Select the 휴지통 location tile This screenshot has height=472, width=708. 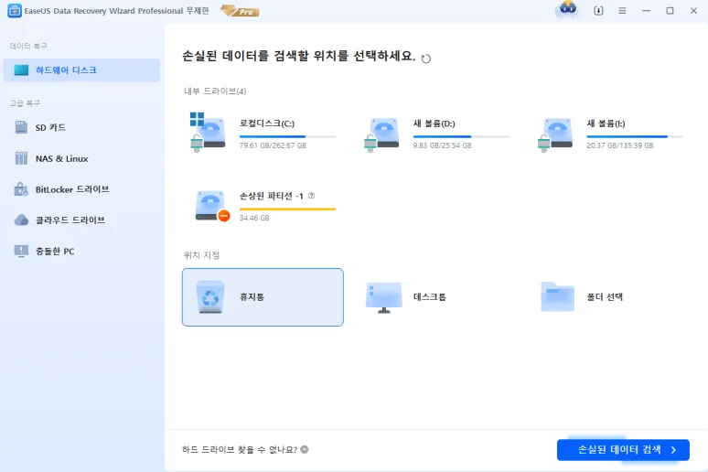pyautogui.click(x=263, y=297)
